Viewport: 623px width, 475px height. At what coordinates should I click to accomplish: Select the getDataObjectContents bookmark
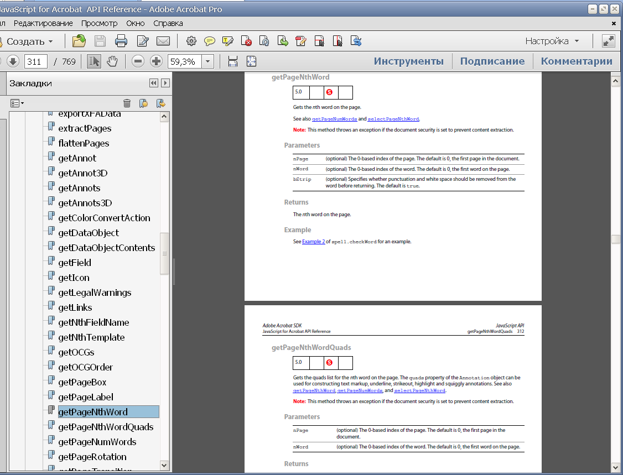[106, 248]
